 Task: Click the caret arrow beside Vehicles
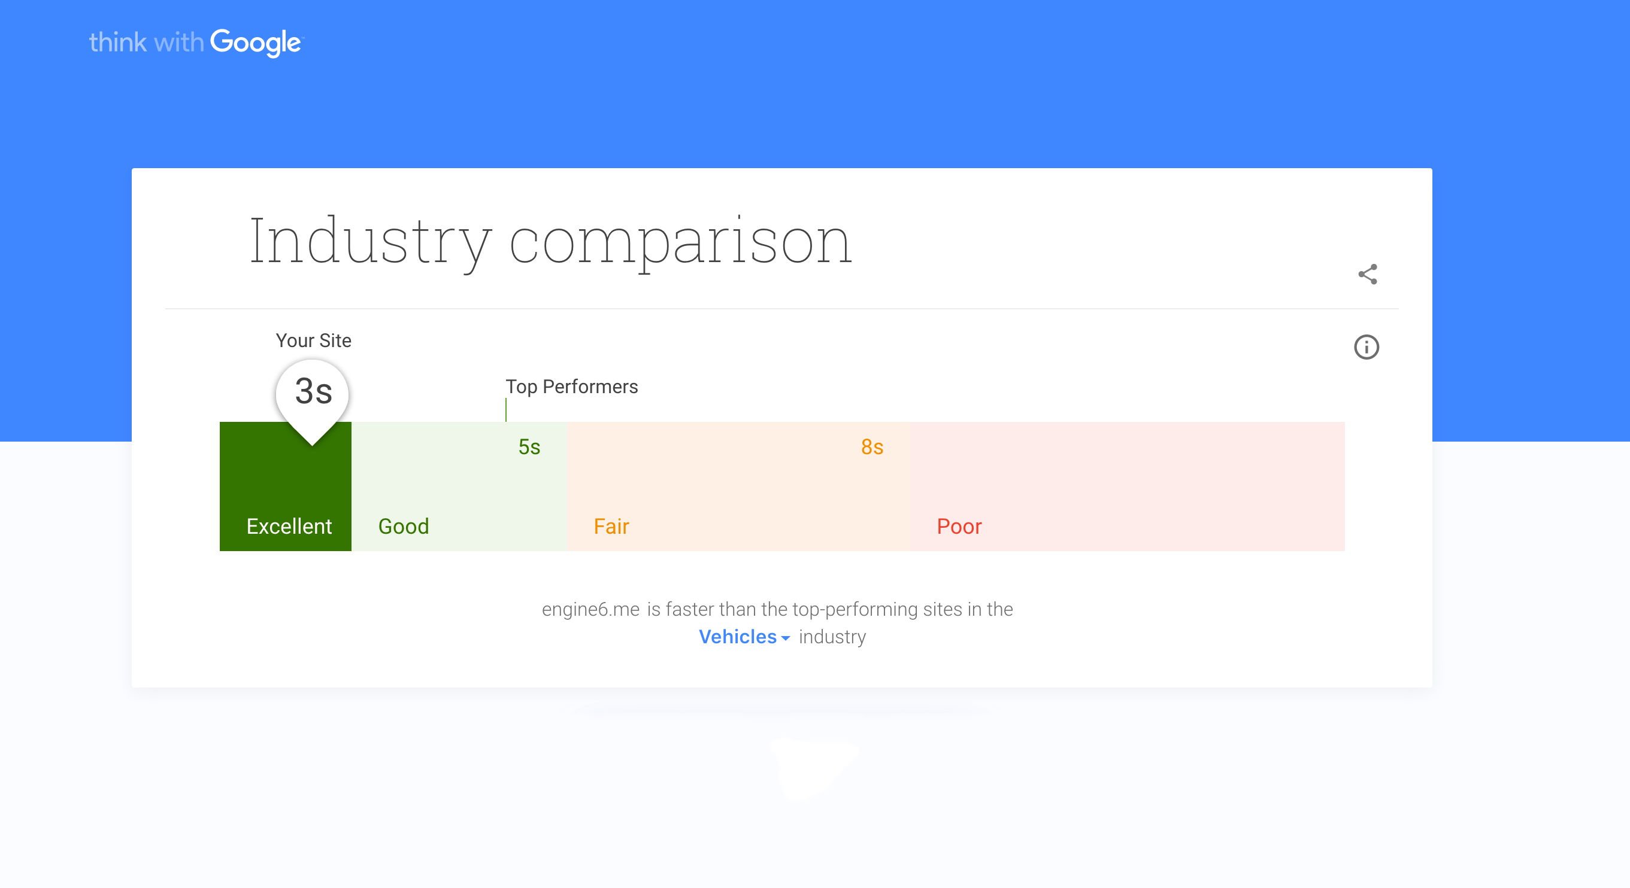(x=785, y=638)
